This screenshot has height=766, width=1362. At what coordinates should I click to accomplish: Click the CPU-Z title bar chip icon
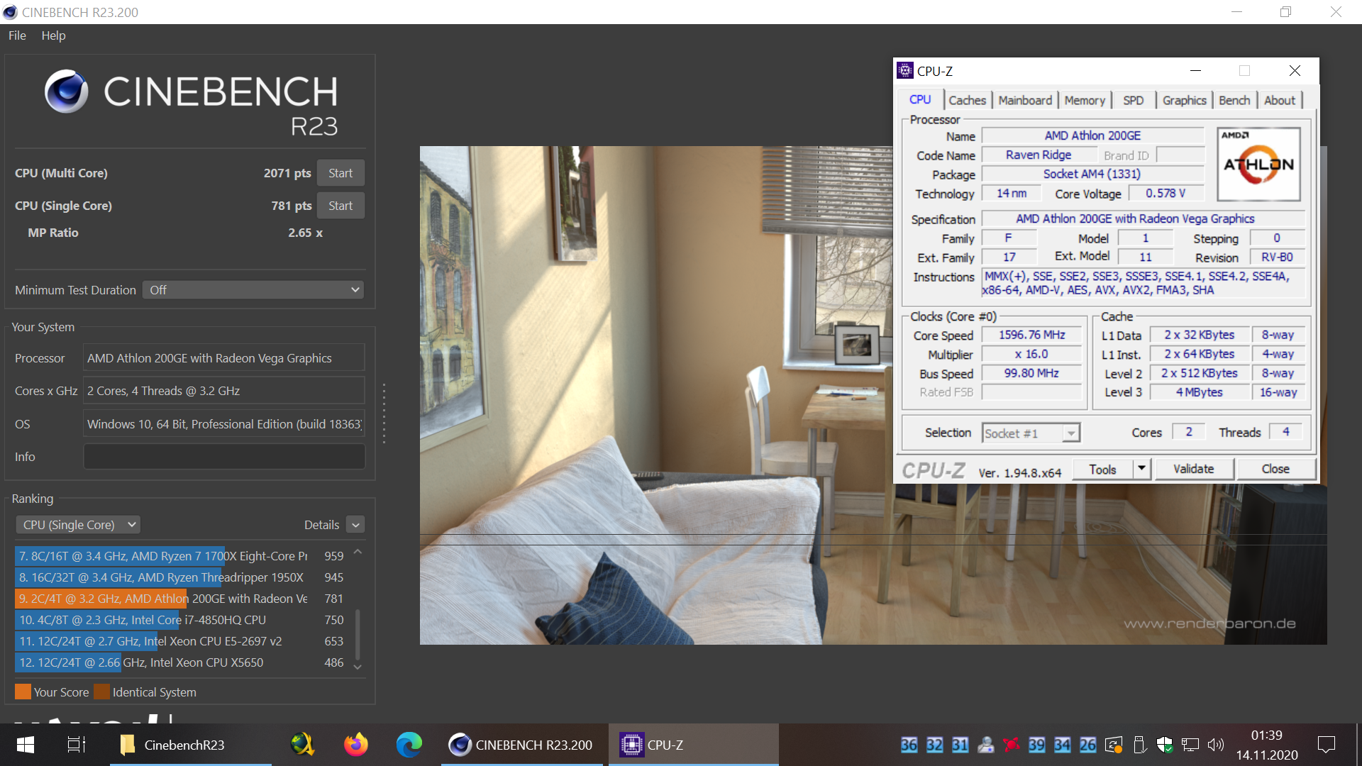coord(904,70)
